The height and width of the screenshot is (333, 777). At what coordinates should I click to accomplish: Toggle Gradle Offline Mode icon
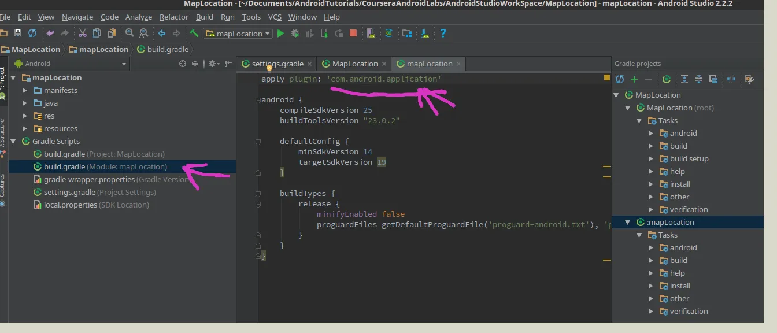point(731,79)
